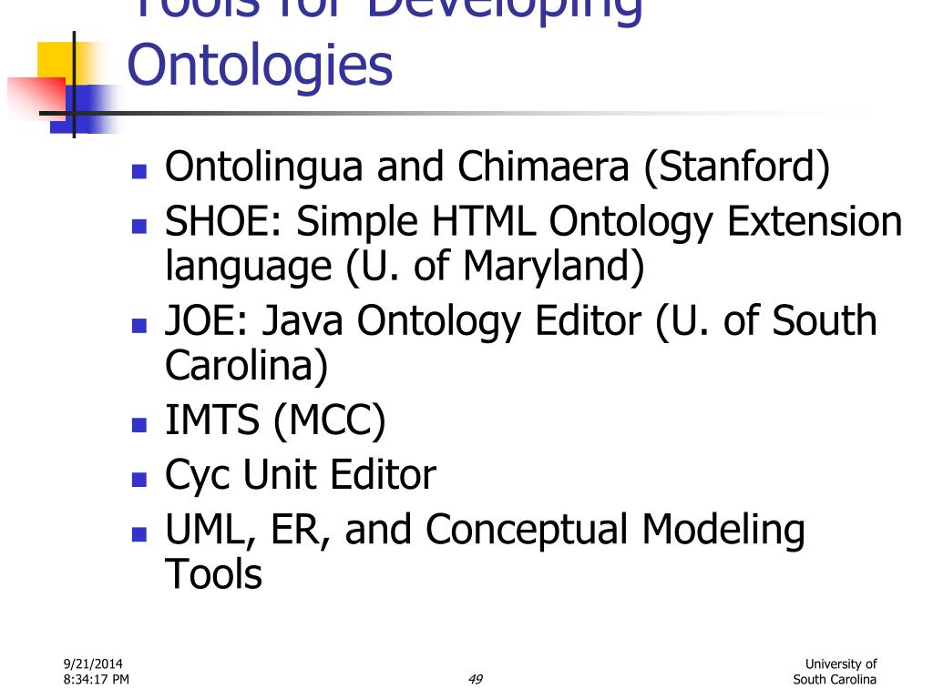Select "UML, ER, and Conceptual Modeling" line
The image size is (933, 699).
[x=485, y=531]
